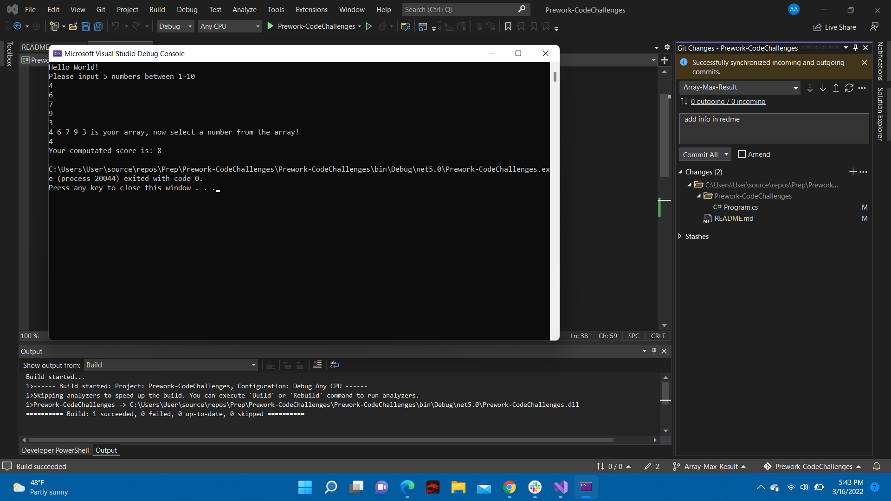
Task: Open the Array-Max-Result branch dropdown
Action: [795, 88]
